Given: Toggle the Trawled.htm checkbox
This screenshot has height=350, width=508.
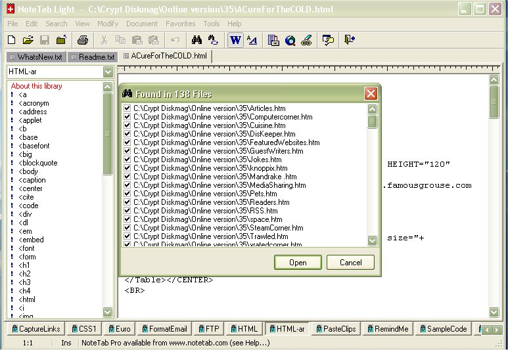Looking at the screenshot, I should coord(127,236).
